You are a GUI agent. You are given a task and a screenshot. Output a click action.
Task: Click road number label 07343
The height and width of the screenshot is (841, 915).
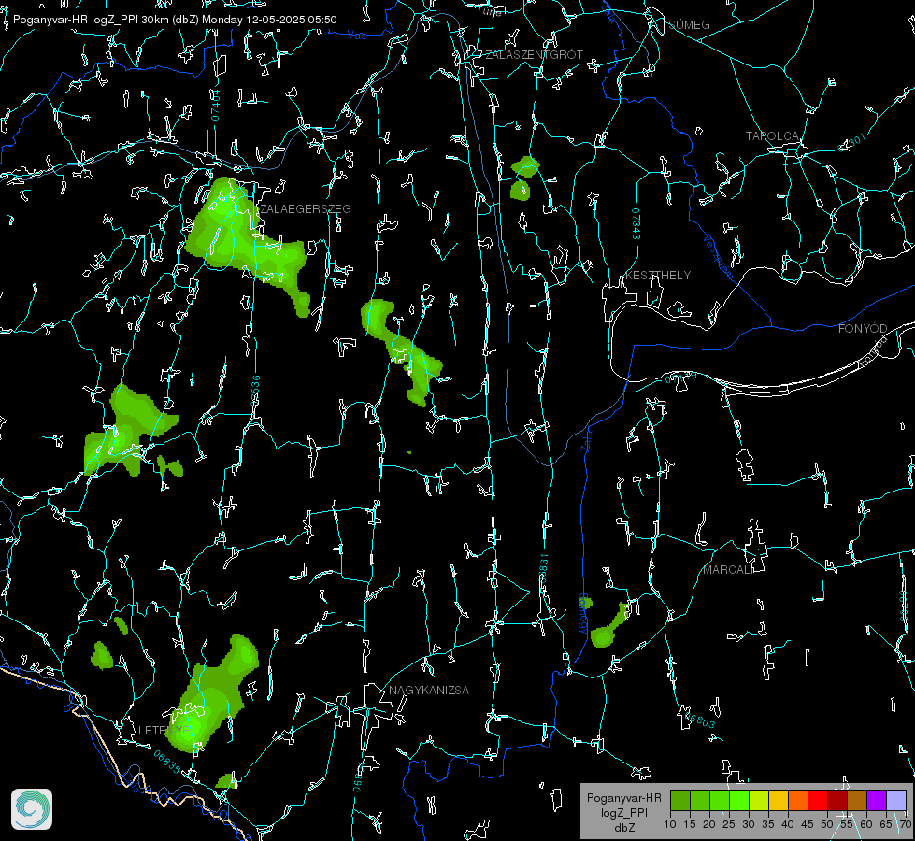636,223
